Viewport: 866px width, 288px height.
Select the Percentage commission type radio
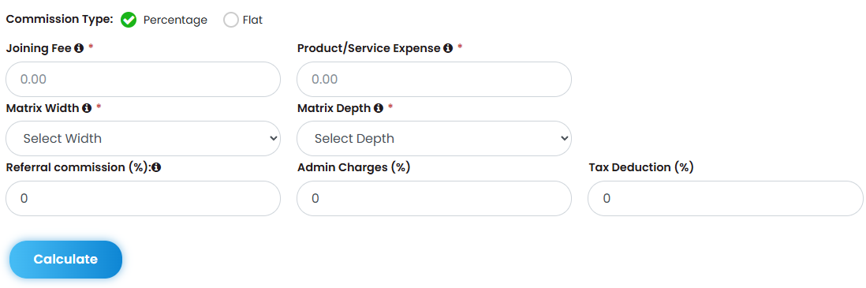pos(129,20)
